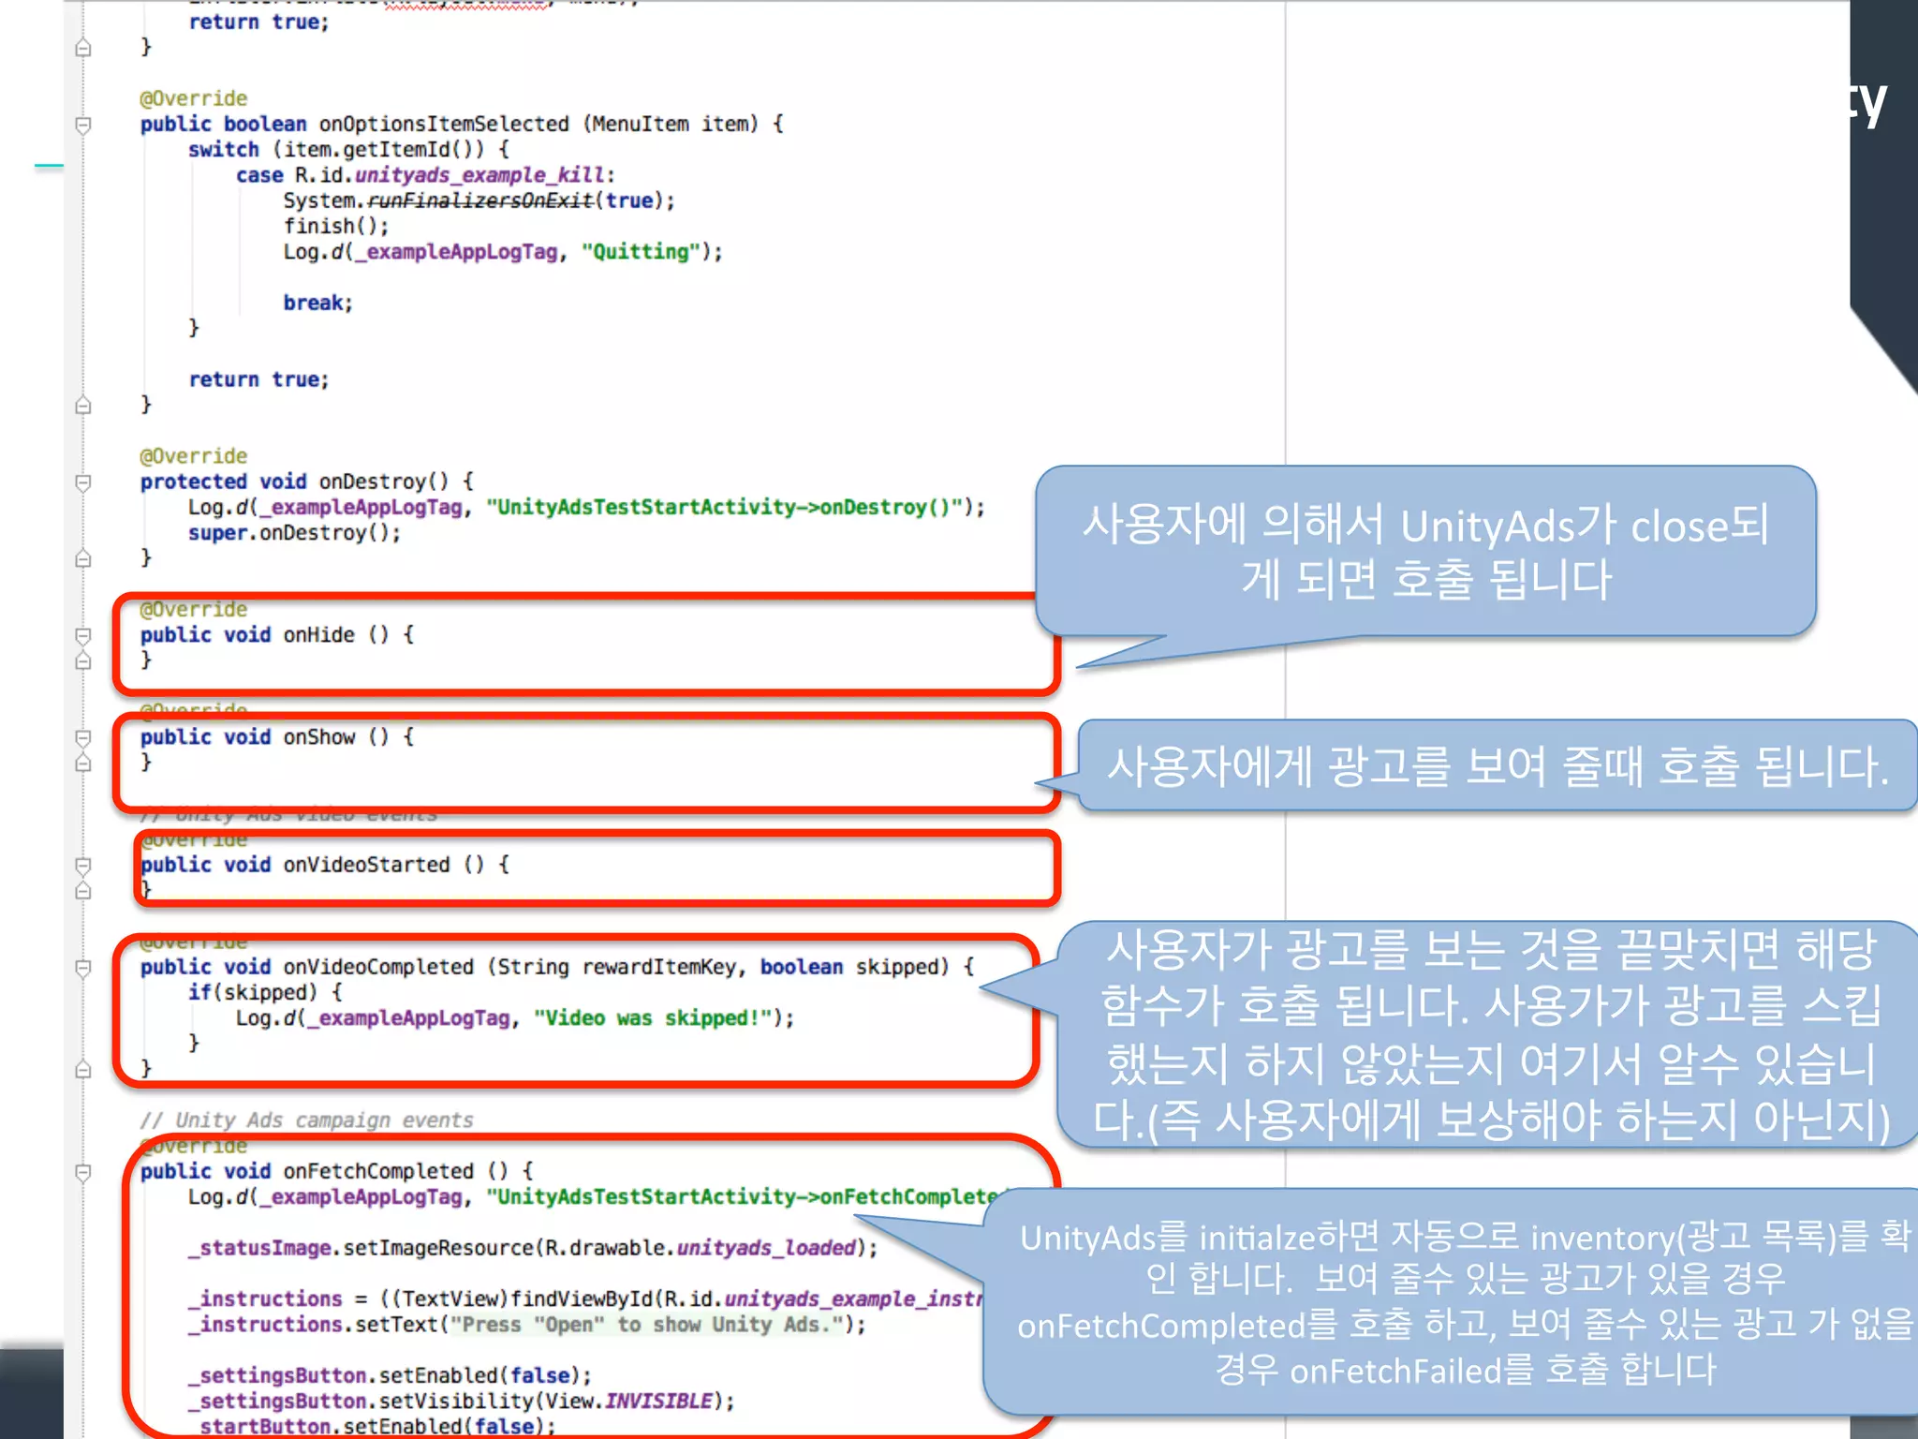Screen dimensions: 1918x1439
Task: Click the 'switch (item.getItemId())' statement
Action: coord(348,150)
